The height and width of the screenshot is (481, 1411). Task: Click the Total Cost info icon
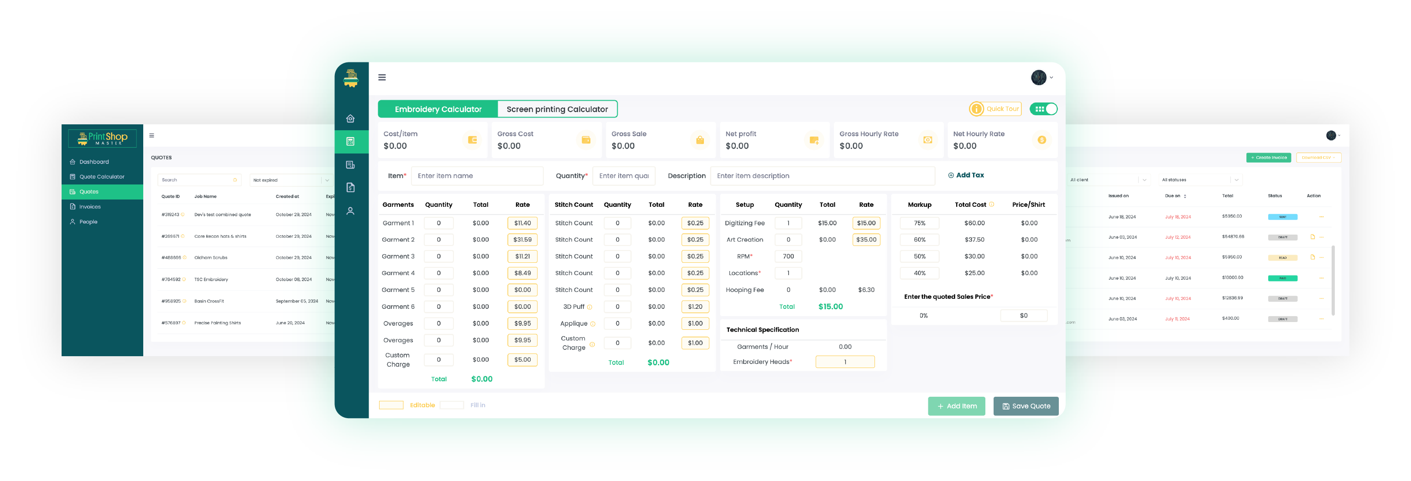point(991,205)
